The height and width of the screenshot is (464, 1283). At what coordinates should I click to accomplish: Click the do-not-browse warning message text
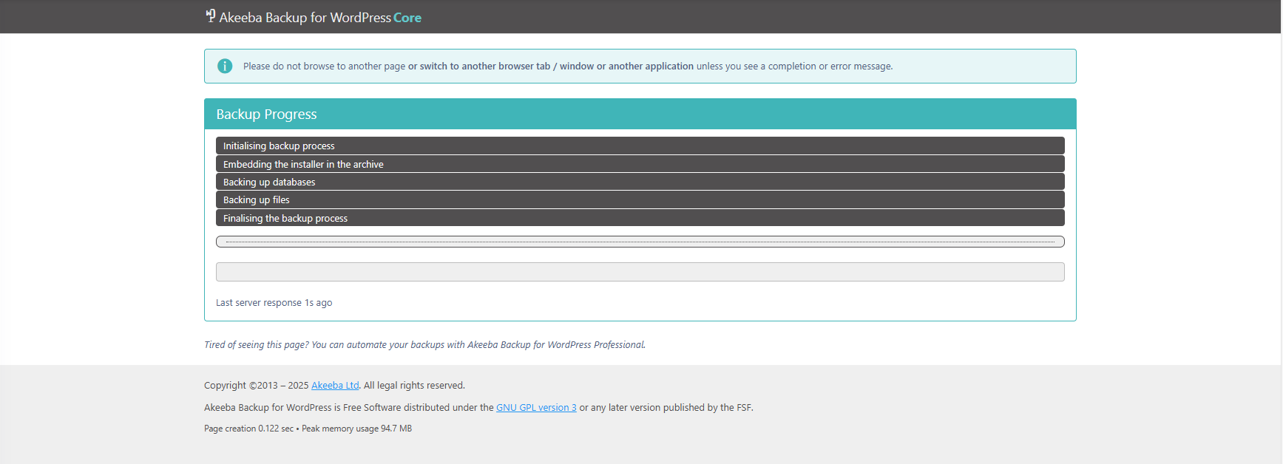567,66
